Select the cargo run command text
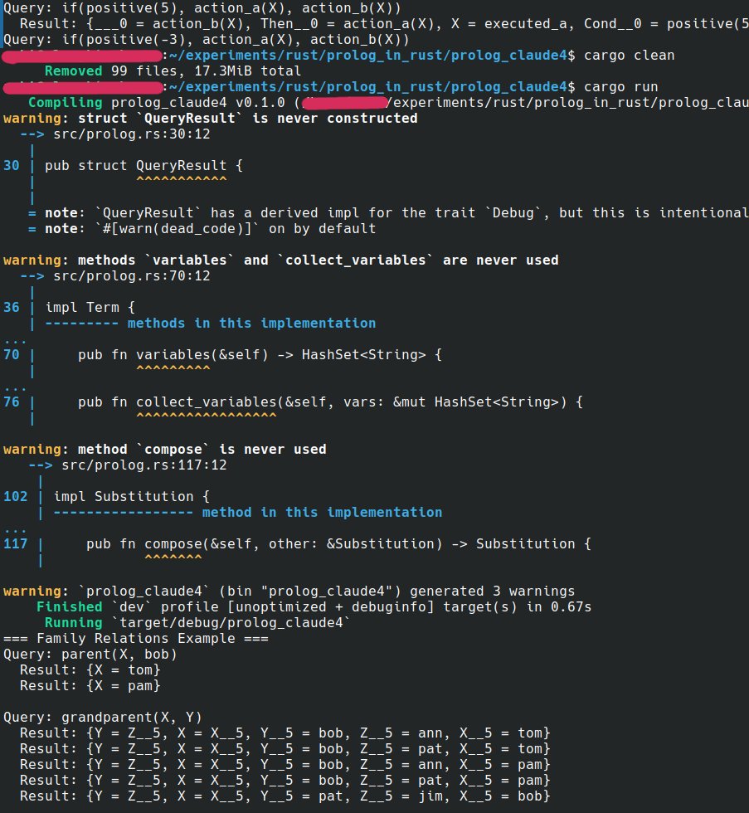749x813 pixels. pos(636,86)
